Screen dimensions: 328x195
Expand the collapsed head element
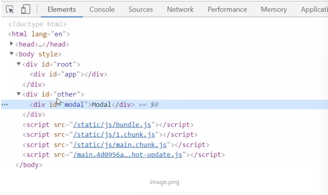pos(12,44)
